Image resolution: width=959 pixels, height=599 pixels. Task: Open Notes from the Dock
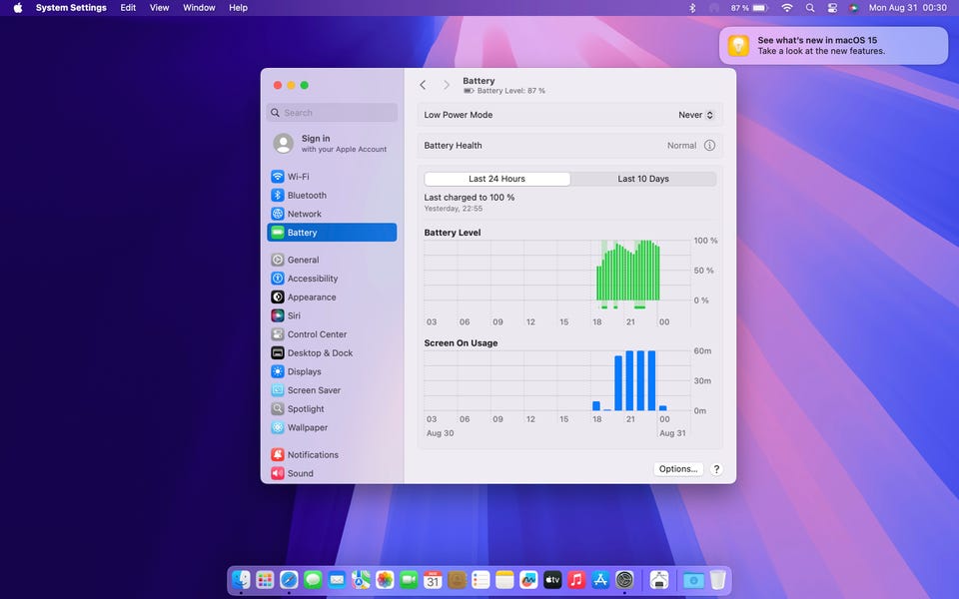coord(504,579)
